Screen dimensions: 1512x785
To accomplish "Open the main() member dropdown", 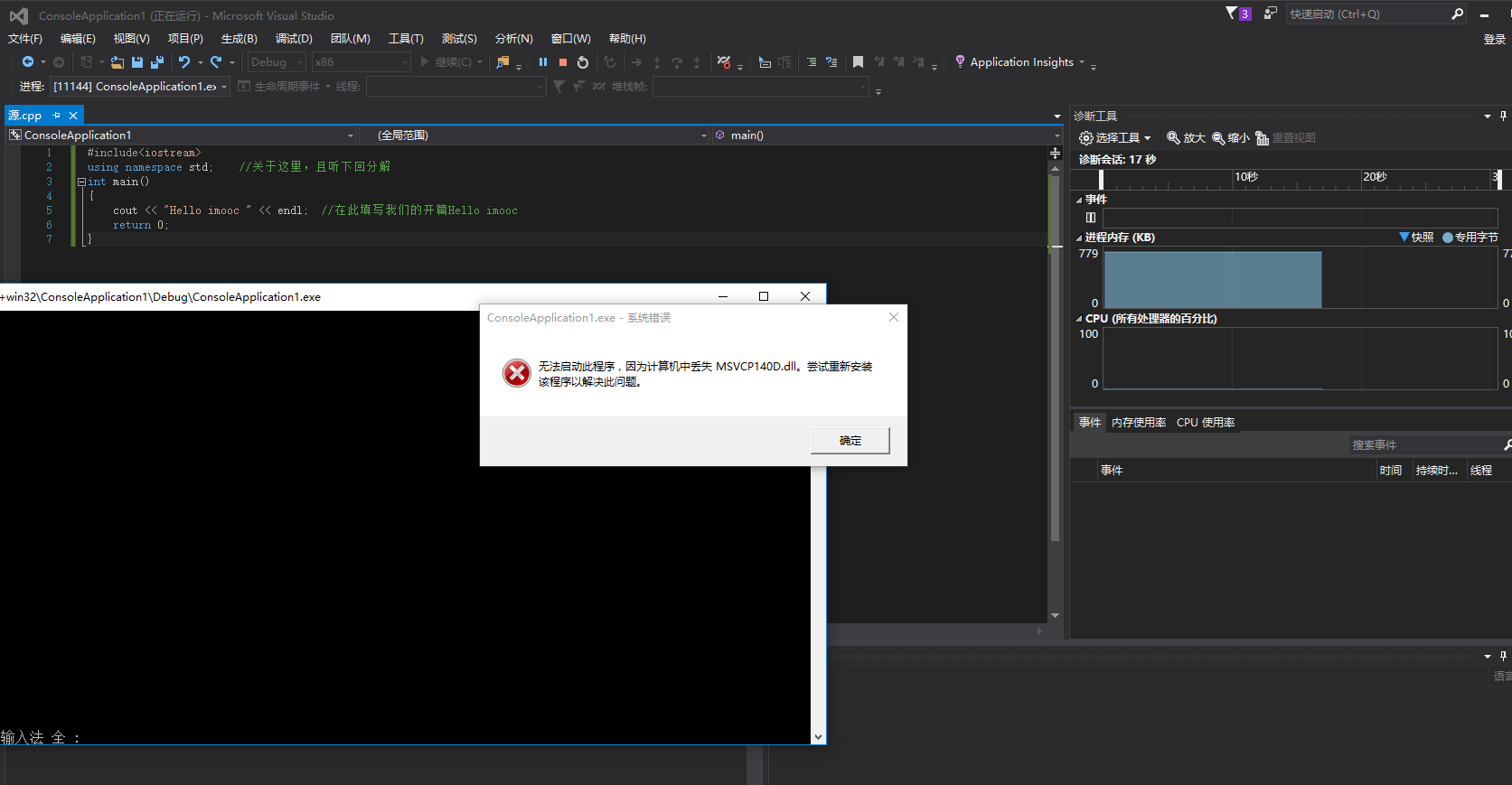I will 887,136.
